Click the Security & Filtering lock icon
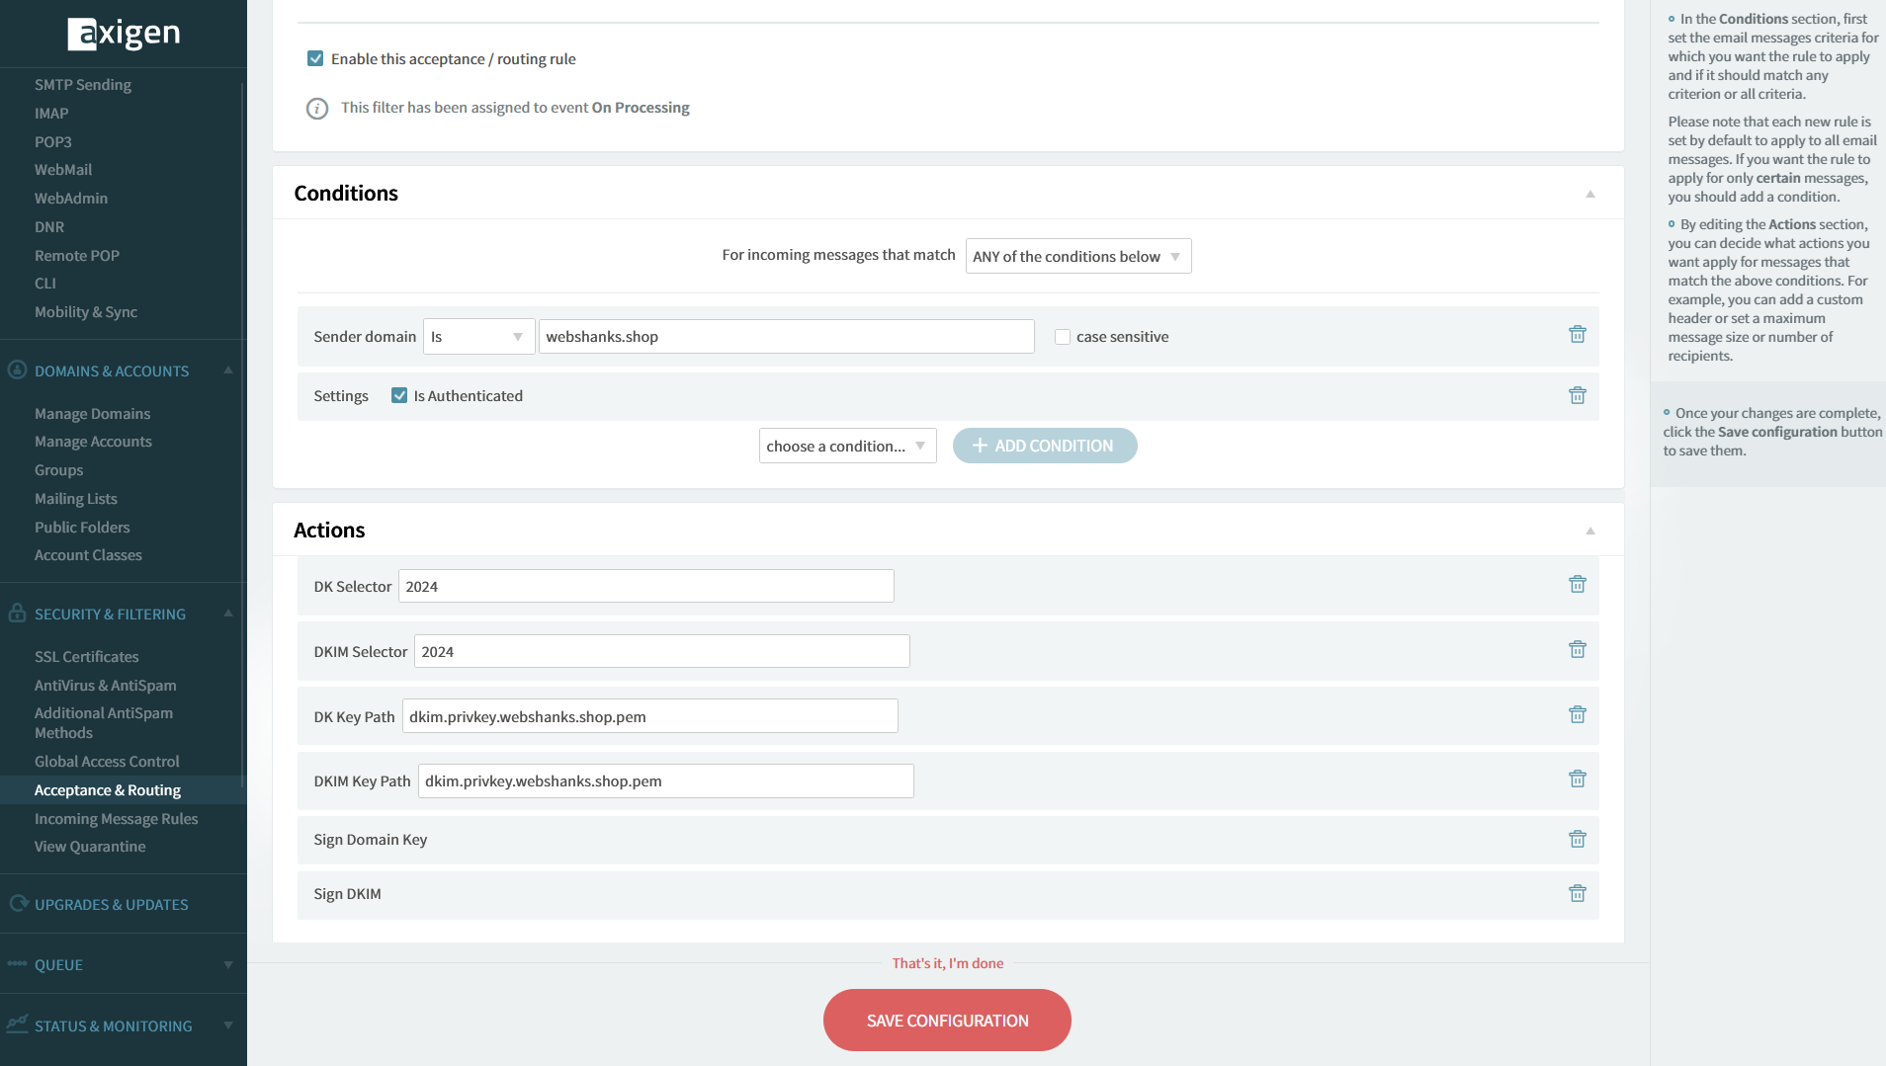This screenshot has height=1066, width=1886. [x=17, y=613]
